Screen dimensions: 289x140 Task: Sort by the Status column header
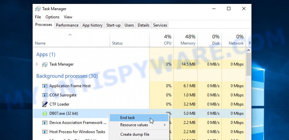coord(130,40)
